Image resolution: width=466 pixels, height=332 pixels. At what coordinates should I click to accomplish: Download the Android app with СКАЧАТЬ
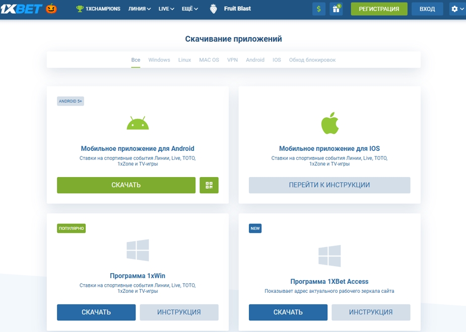point(126,185)
